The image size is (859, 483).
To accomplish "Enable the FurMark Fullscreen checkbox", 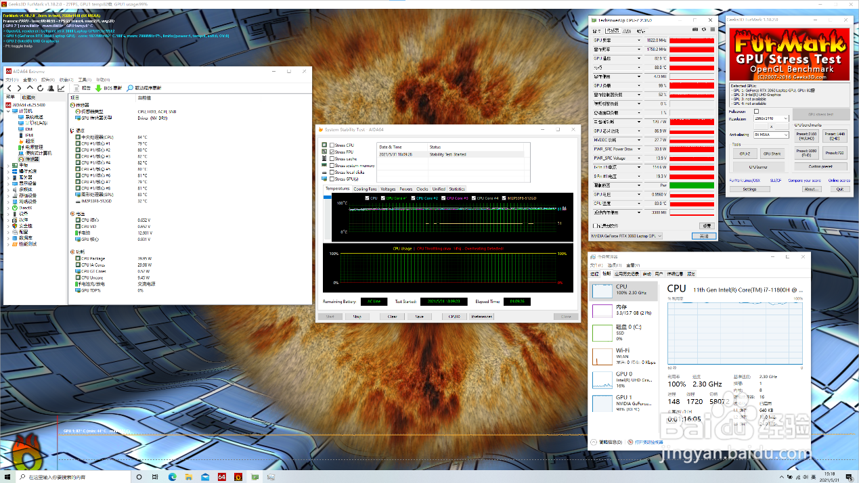I will 756,111.
